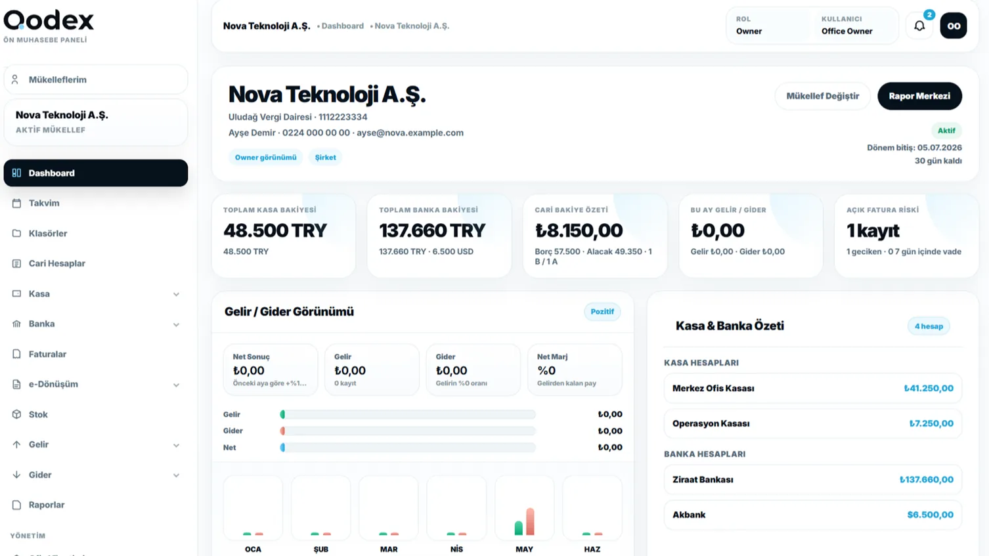
Task: Expand the Gelir submenu chevron
Action: pos(176,445)
